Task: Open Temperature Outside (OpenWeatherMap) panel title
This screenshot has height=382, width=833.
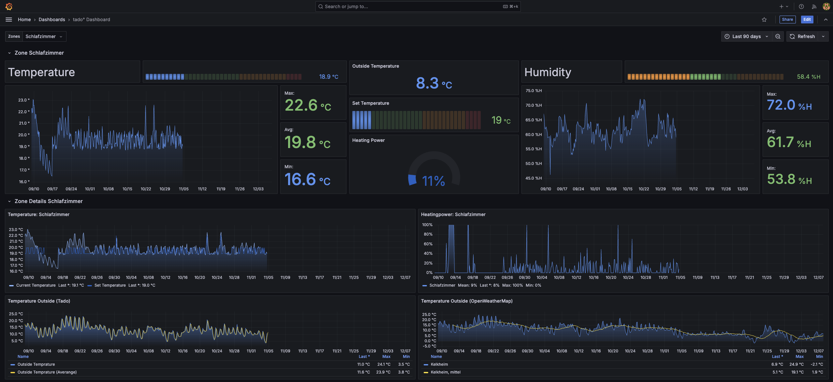Action: [x=467, y=301]
